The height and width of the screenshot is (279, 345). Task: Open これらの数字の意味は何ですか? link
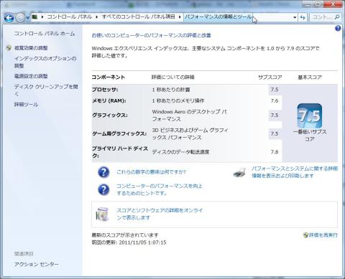point(151,172)
